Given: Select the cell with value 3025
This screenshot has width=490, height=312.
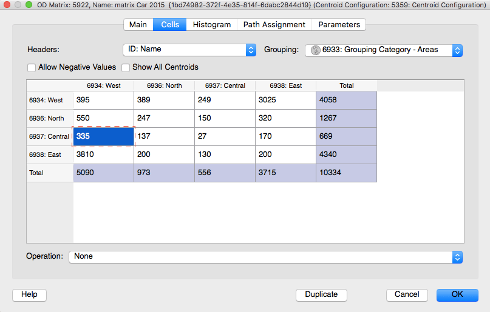Looking at the screenshot, I should (x=285, y=101).
